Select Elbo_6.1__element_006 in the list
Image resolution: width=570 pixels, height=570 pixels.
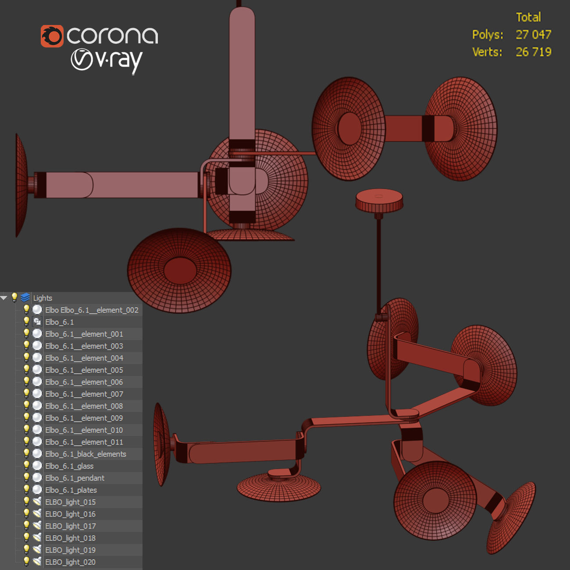pyautogui.click(x=84, y=382)
